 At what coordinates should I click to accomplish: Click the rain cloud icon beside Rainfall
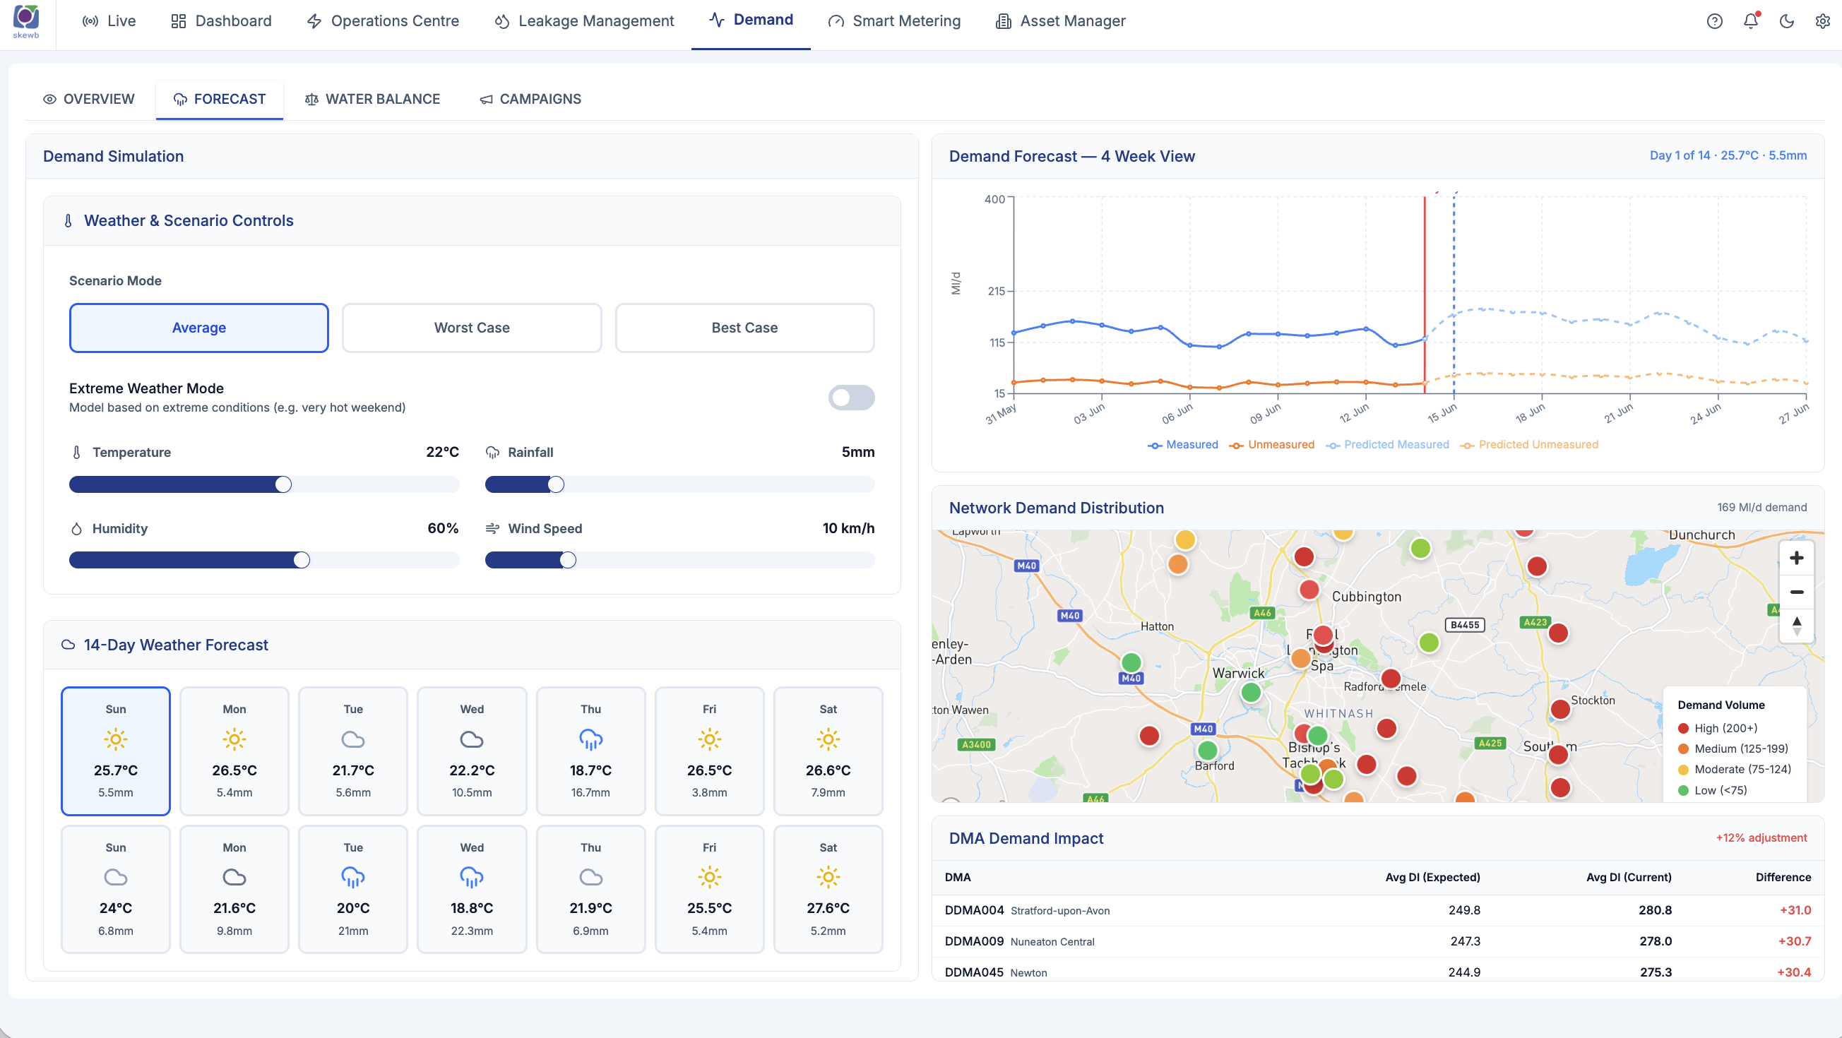[x=492, y=453]
